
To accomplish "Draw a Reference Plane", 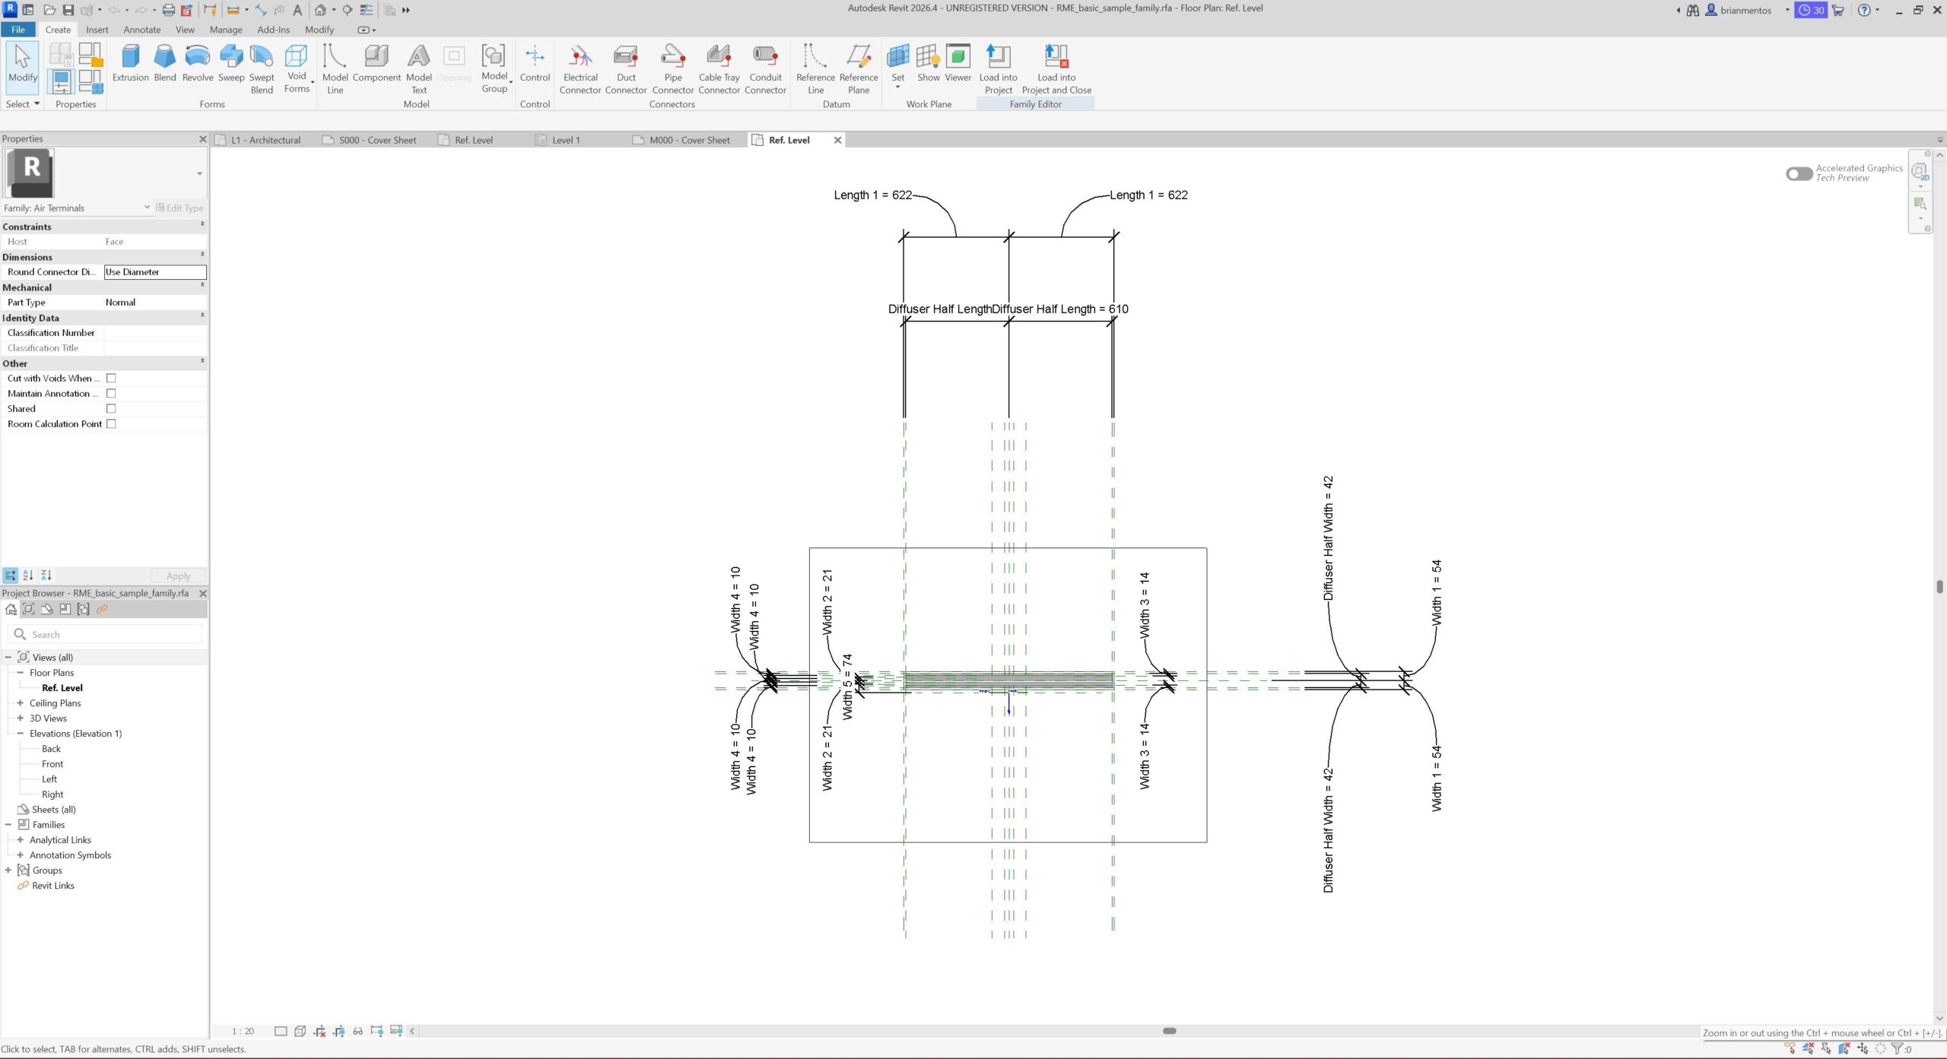I will pos(859,69).
